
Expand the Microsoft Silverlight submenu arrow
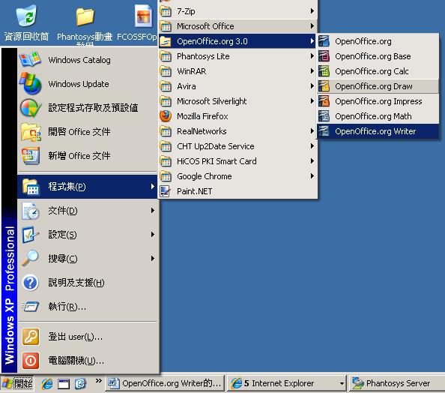pyautogui.click(x=312, y=101)
